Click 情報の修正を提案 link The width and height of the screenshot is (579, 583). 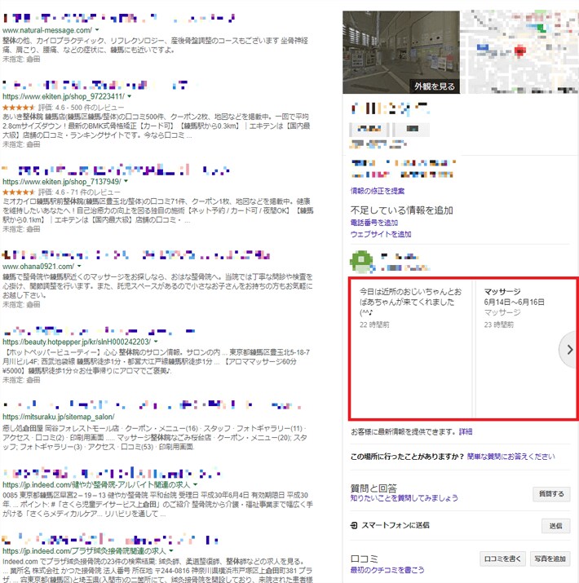pyautogui.click(x=378, y=191)
